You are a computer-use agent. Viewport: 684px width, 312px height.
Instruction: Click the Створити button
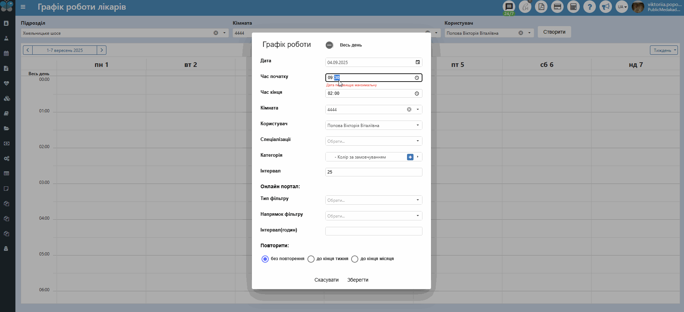[x=554, y=32]
